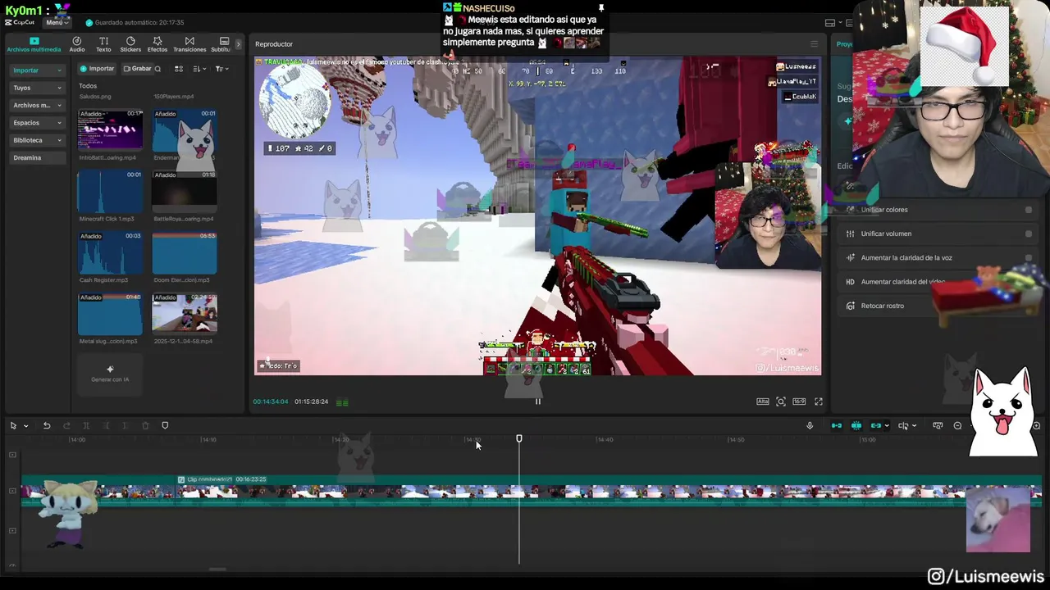Toggle clip linkage button
This screenshot has width=1050, height=590.
[876, 425]
